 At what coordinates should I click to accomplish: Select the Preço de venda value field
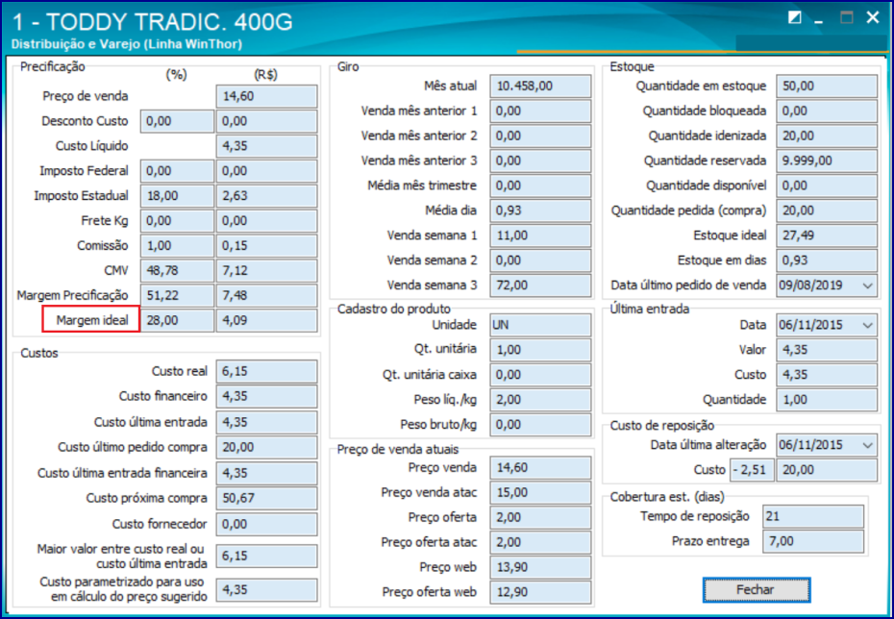click(x=266, y=96)
